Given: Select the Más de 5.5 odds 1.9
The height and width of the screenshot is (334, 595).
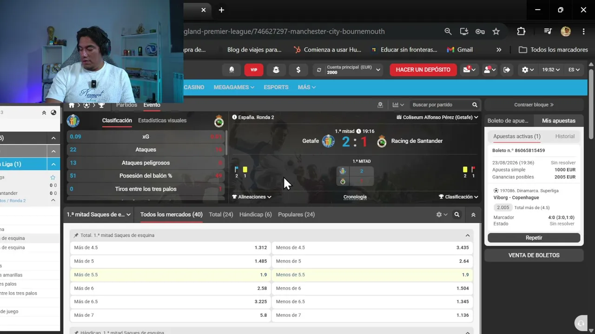Looking at the screenshot, I should tap(171, 275).
